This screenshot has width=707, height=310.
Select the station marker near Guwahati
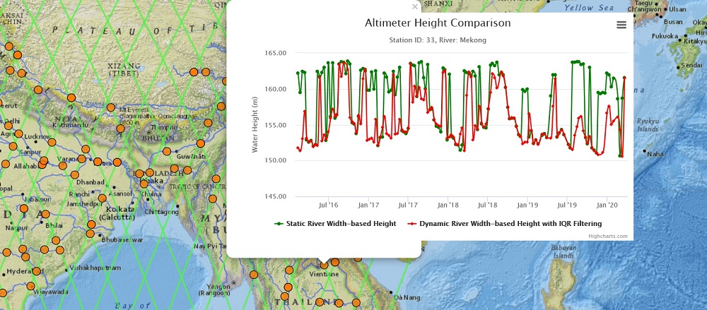(x=200, y=144)
